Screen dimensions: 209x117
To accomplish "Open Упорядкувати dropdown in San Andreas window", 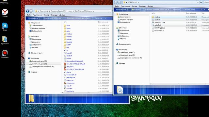I will (34, 18).
